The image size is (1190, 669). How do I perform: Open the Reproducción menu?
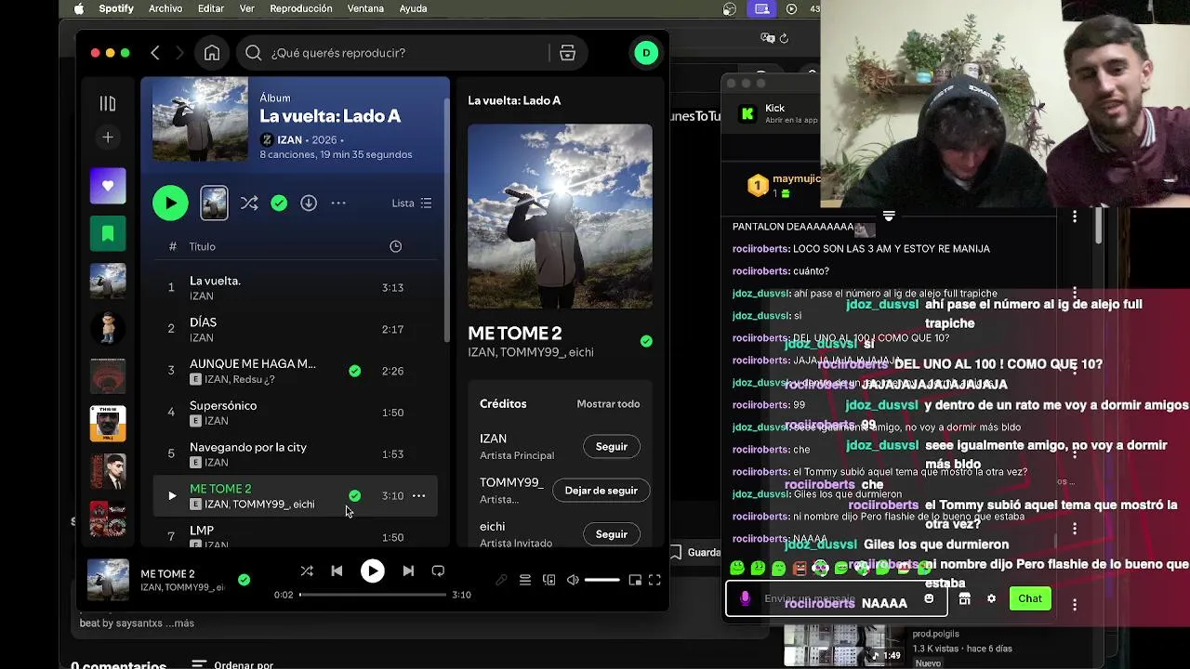coord(300,8)
